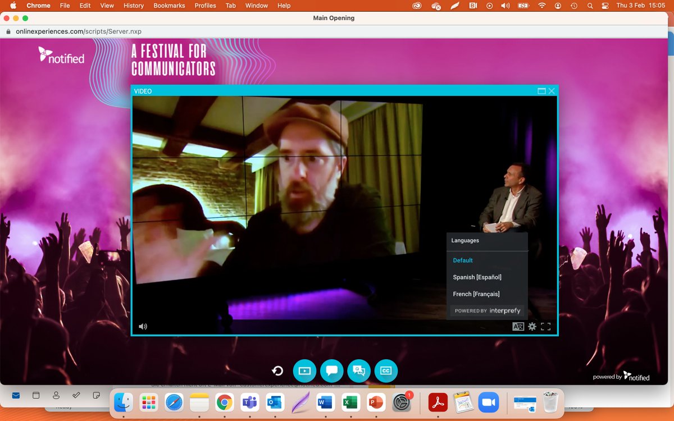
Task: Open Microsoft Word from the Dock
Action: pyautogui.click(x=325, y=402)
